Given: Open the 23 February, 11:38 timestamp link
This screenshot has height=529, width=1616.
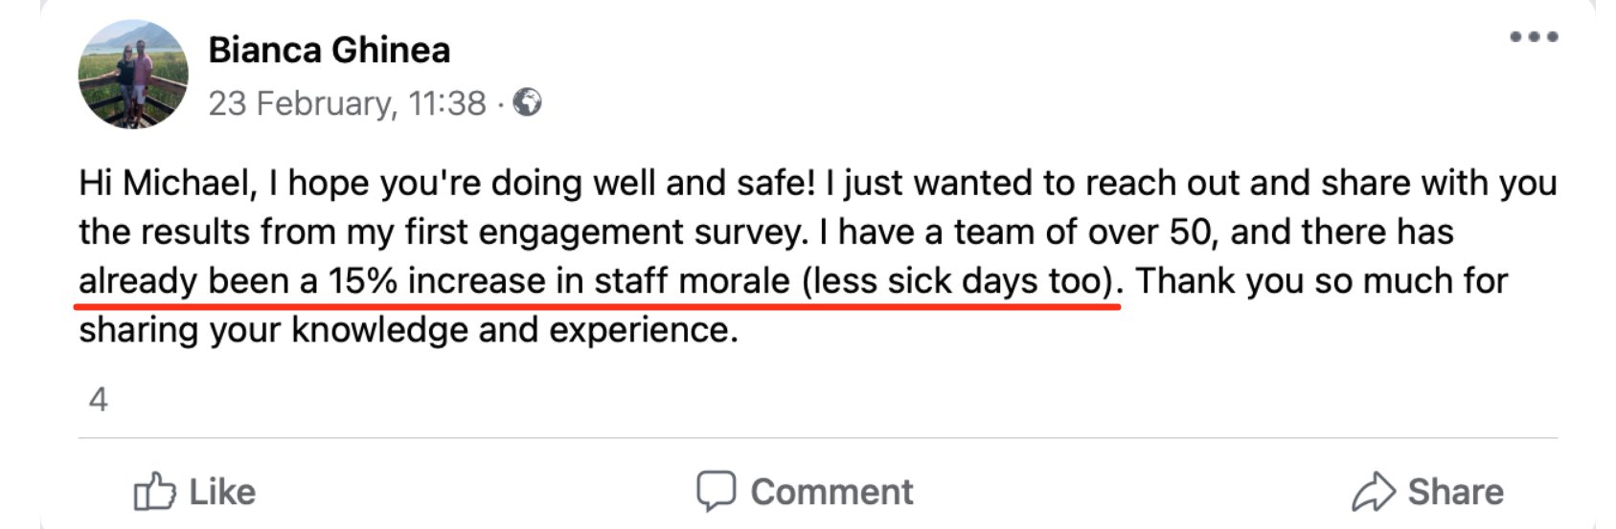Looking at the screenshot, I should pos(347,103).
